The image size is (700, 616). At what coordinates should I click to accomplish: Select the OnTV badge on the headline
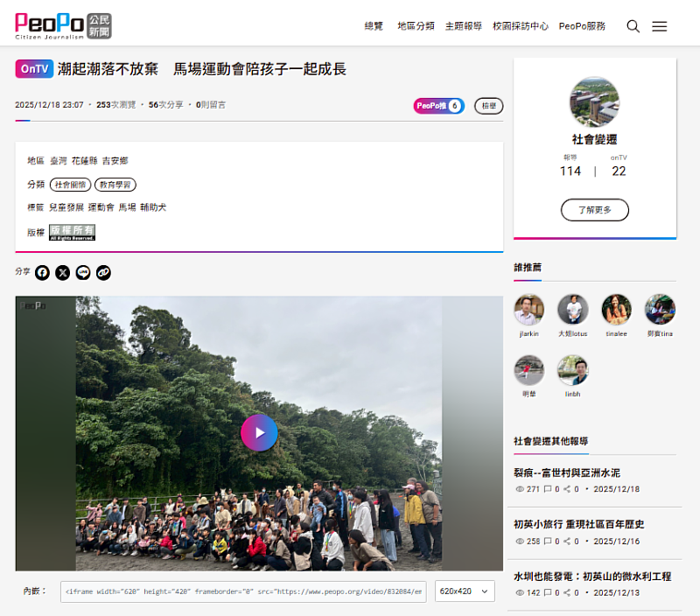[32, 67]
